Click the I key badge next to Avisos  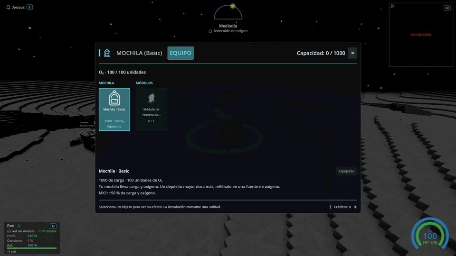click(x=29, y=7)
